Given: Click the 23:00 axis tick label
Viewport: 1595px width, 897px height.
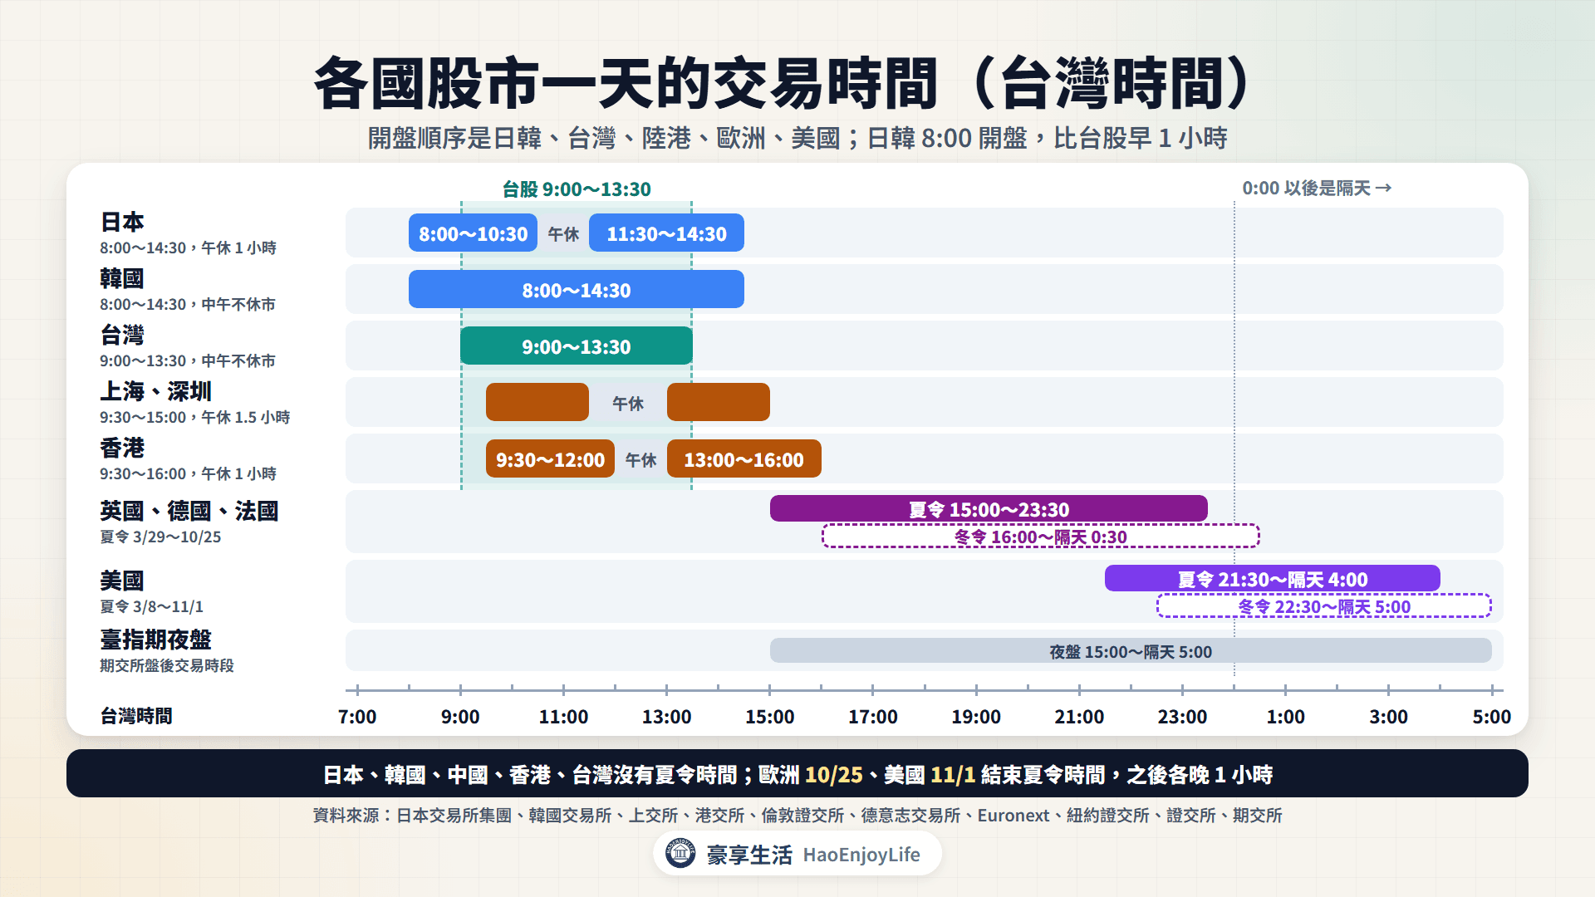Looking at the screenshot, I should click(1182, 717).
